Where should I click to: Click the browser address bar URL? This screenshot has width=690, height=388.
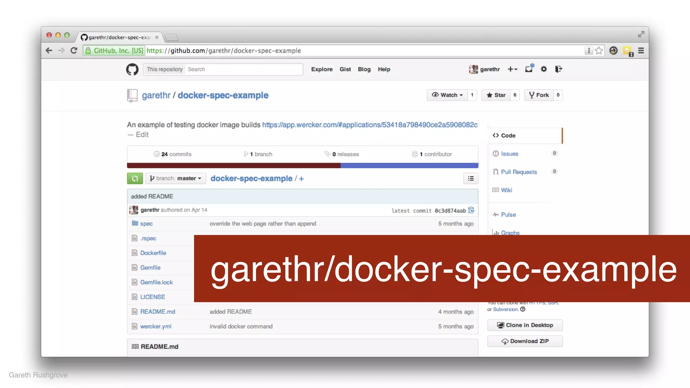pos(224,51)
